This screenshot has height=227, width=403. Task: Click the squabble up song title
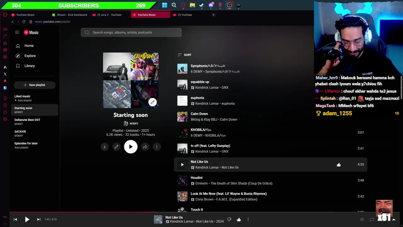[200, 82]
